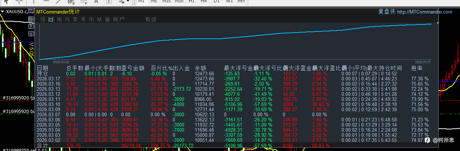Viewport: 460px width, 151px height.
Task: Open the http://MTCommander.com link
Action: [x=425, y=12]
